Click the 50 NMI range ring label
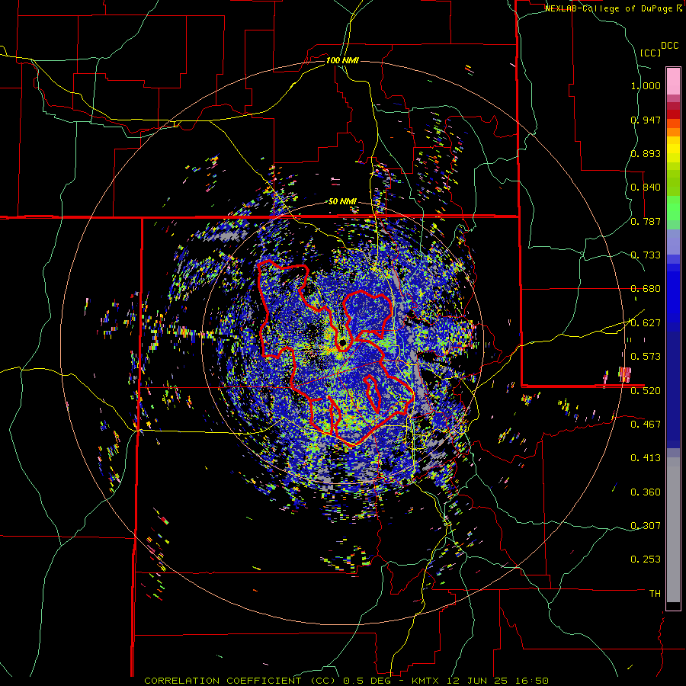686x686 pixels. click(342, 201)
